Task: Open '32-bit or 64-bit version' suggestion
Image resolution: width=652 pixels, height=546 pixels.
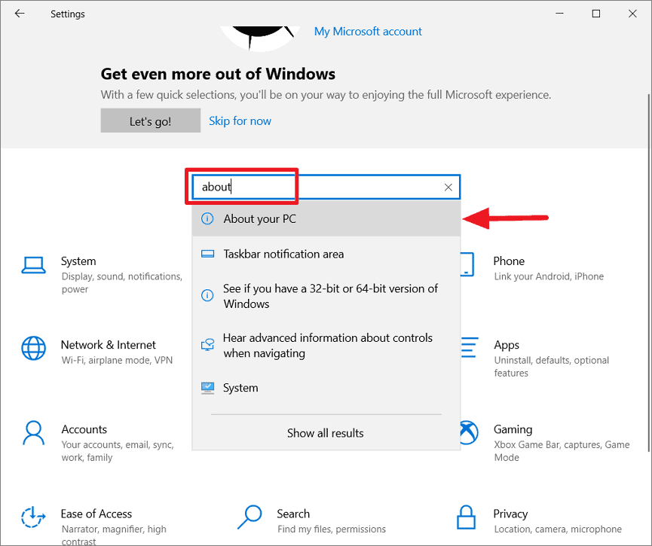Action: 326,296
